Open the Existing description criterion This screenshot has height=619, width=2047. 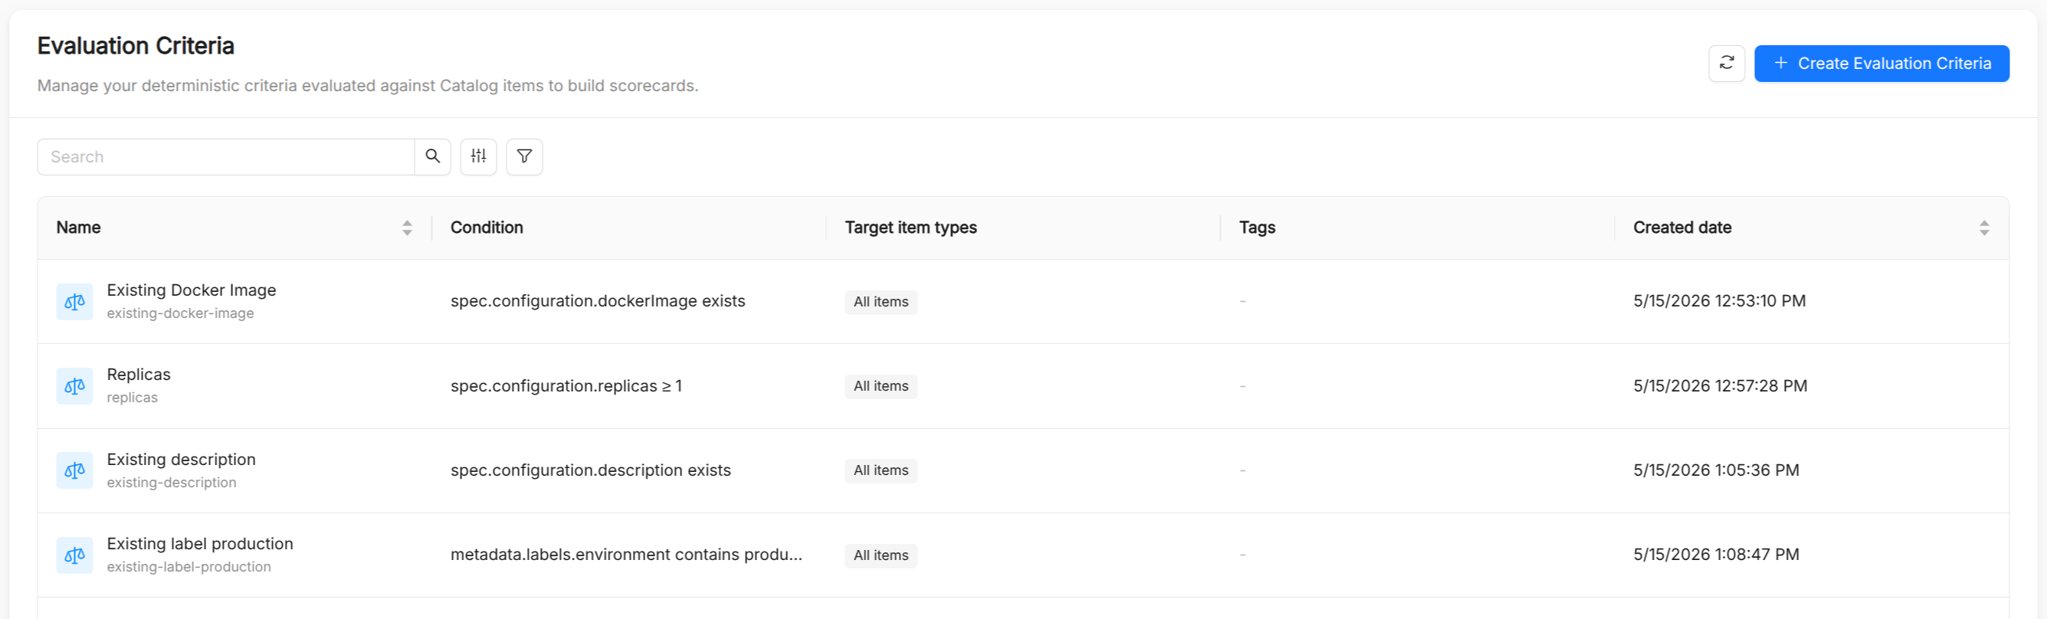(181, 460)
